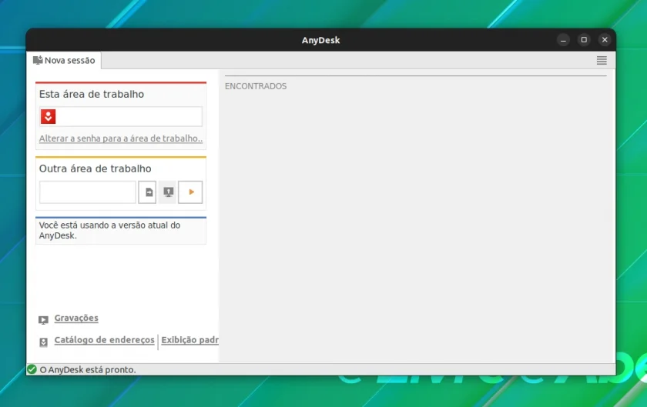The height and width of the screenshot is (407, 647).
Task: Click the red AnyDesk ID icon
Action: click(49, 117)
